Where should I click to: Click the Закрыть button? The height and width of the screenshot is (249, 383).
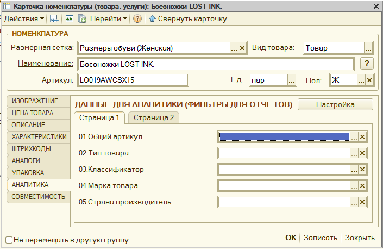[x=360, y=238]
